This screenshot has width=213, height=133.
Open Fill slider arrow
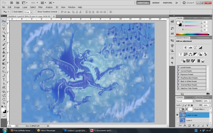pos(210,105)
